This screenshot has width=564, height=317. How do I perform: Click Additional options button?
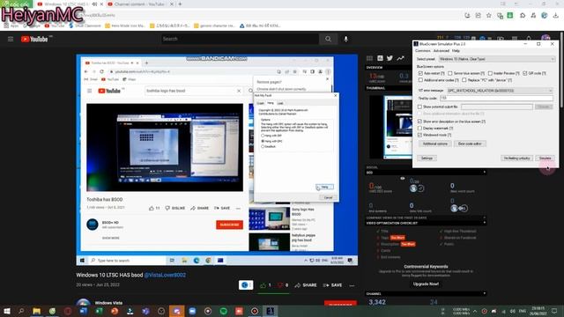(x=434, y=144)
